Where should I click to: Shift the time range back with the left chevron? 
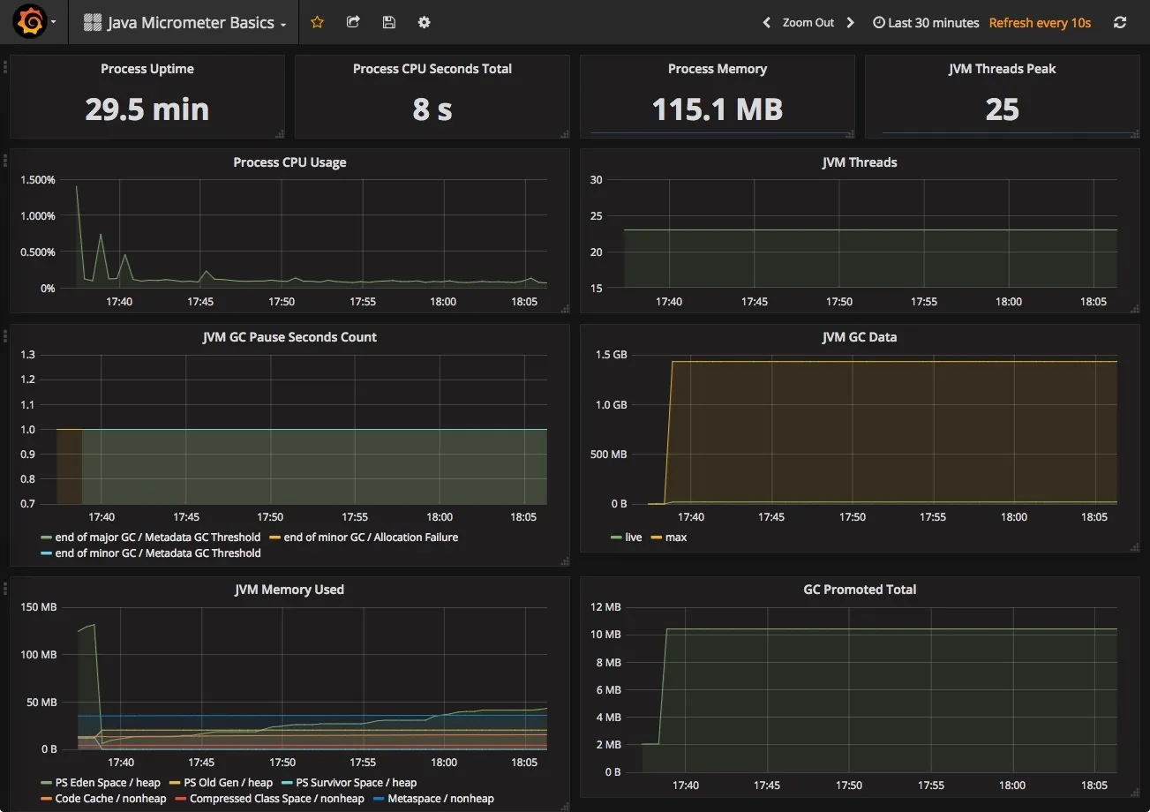tap(765, 22)
